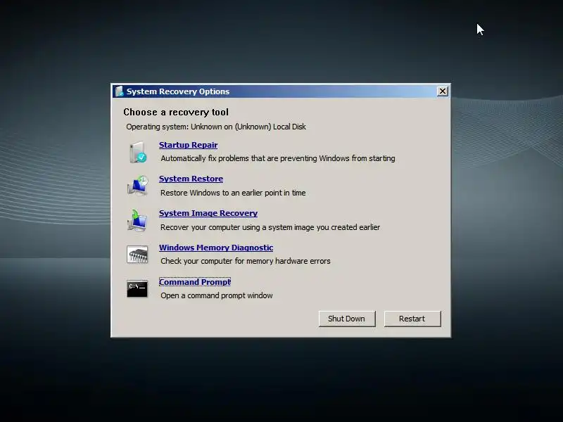563x422 pixels.
Task: Open the Startup Repair link
Action: point(188,145)
